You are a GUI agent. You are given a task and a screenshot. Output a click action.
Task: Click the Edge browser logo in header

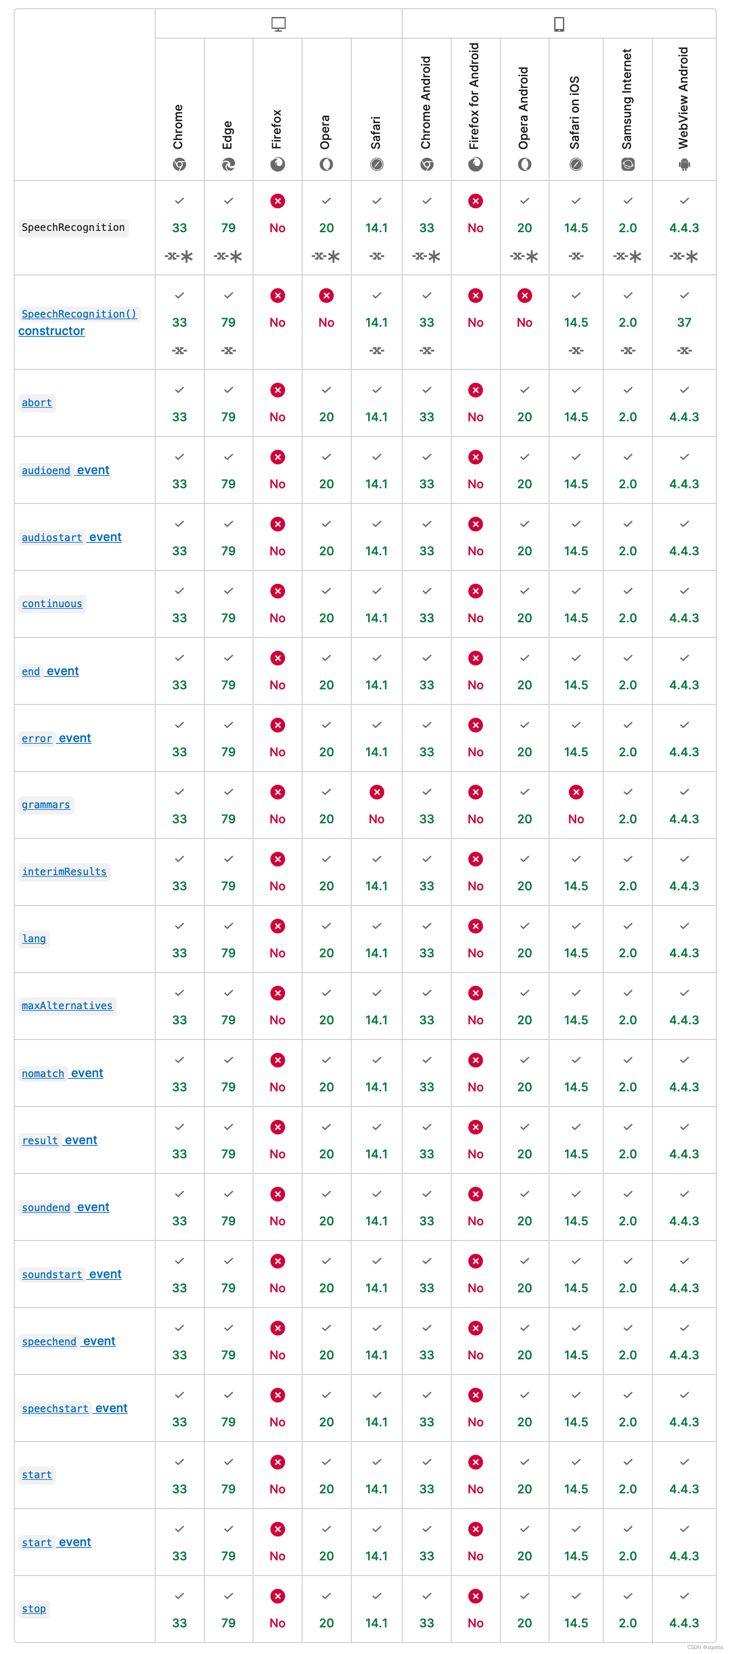[228, 165]
